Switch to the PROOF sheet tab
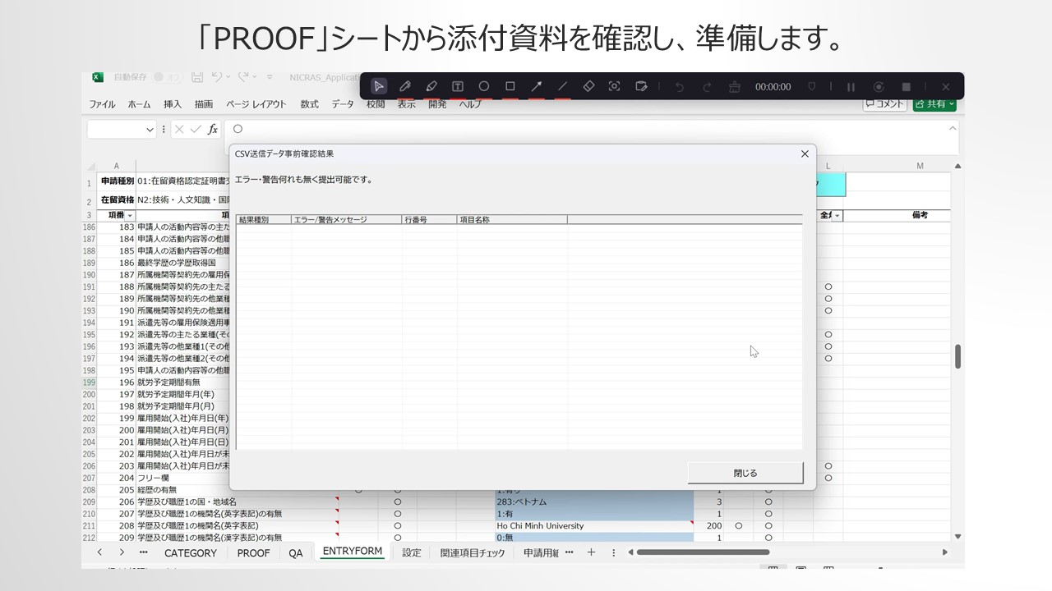Image resolution: width=1052 pixels, height=591 pixels. click(253, 552)
